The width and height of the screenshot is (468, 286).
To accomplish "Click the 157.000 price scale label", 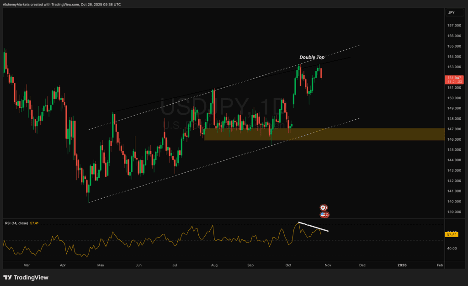I will 454,26.
